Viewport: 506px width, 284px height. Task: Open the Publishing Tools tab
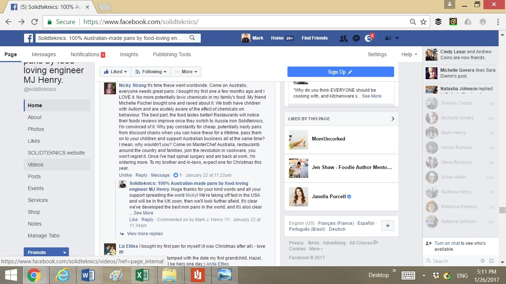tap(172, 54)
